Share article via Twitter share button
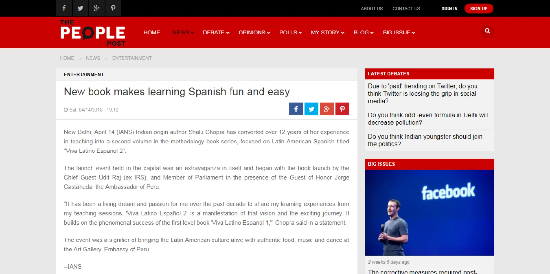The width and height of the screenshot is (550, 274). pyautogui.click(x=311, y=109)
